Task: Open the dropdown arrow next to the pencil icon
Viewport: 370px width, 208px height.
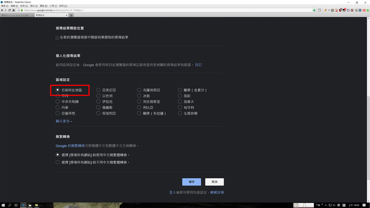Action: [329, 10]
